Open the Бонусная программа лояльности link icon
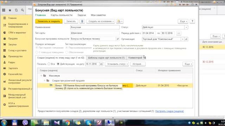 (x=118, y=39)
